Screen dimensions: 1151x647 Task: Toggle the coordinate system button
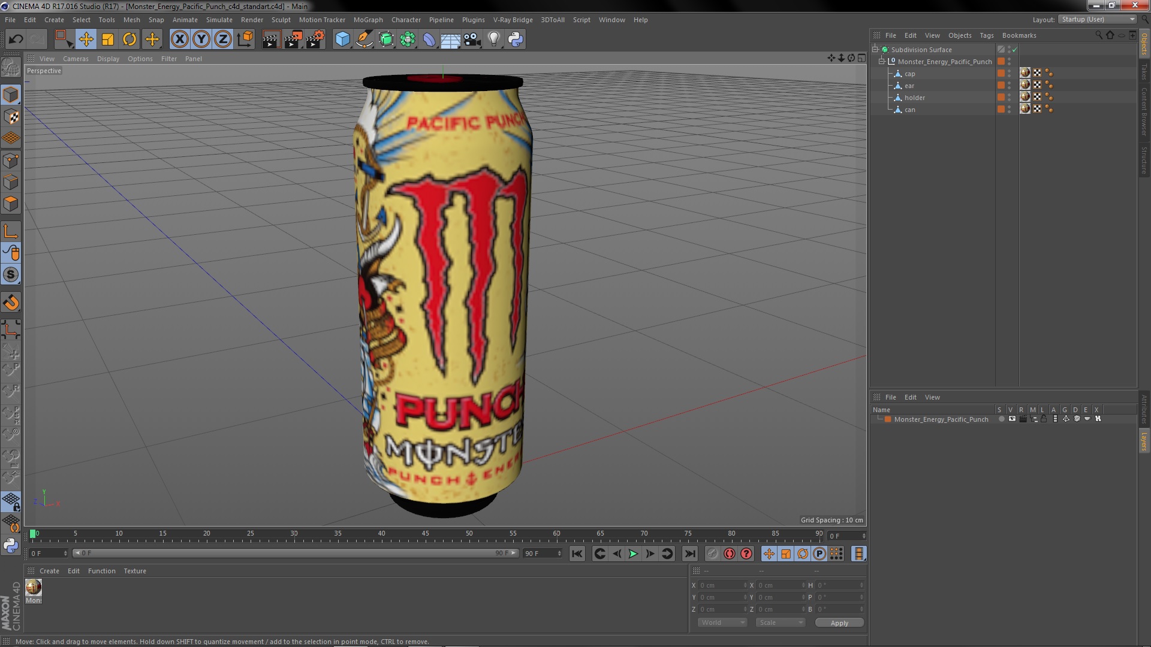click(x=245, y=40)
